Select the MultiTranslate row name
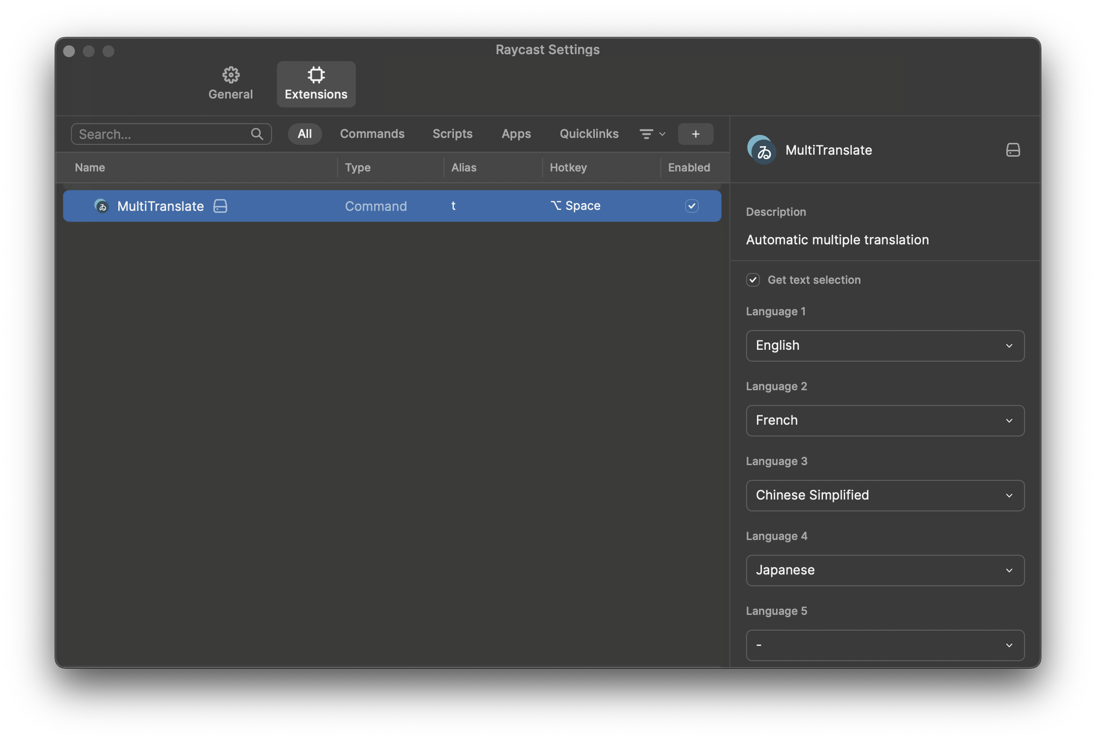Image resolution: width=1096 pixels, height=741 pixels. tap(160, 206)
